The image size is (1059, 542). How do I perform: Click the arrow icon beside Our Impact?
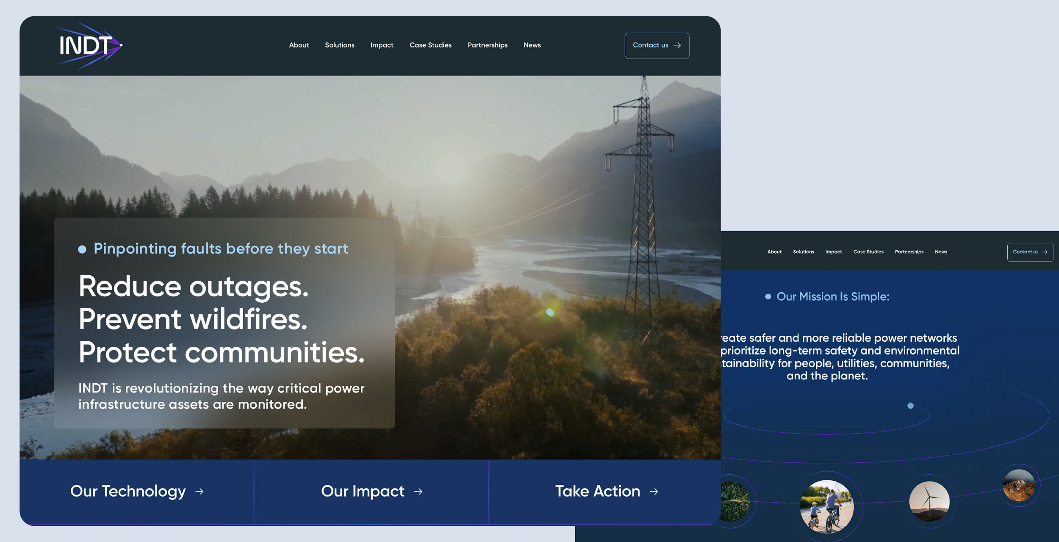tap(419, 491)
